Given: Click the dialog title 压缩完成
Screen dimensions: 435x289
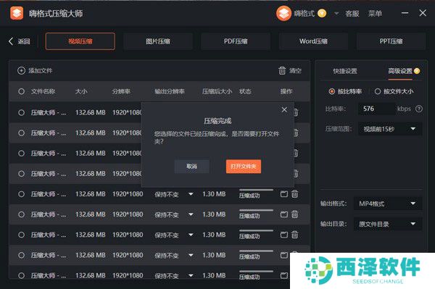Looking at the screenshot, I should [217, 121].
